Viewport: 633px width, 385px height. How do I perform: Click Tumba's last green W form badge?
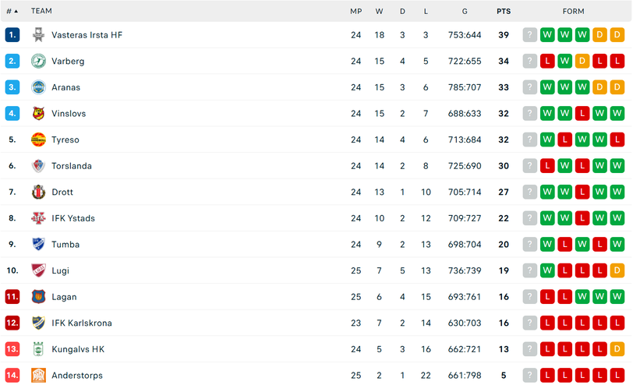click(617, 244)
